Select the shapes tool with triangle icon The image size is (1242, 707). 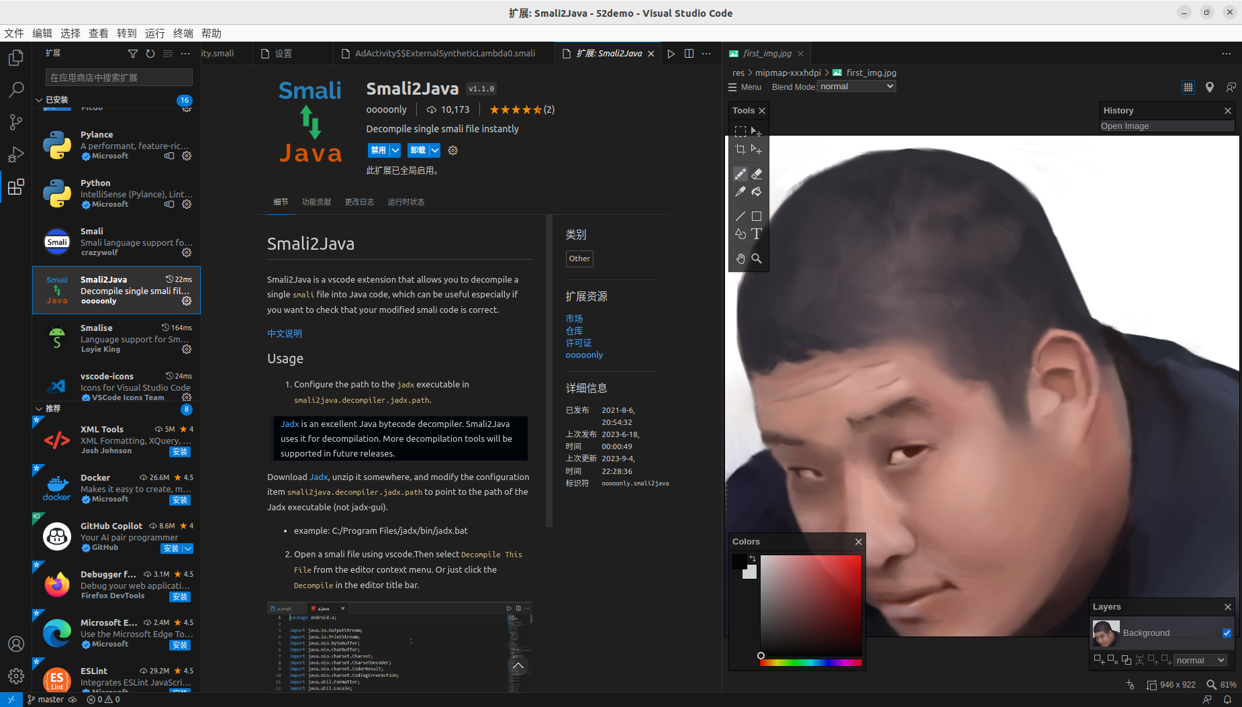pyautogui.click(x=740, y=234)
